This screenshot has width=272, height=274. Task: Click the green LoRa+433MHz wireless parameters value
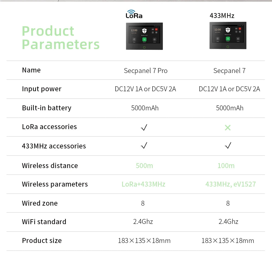(x=143, y=184)
